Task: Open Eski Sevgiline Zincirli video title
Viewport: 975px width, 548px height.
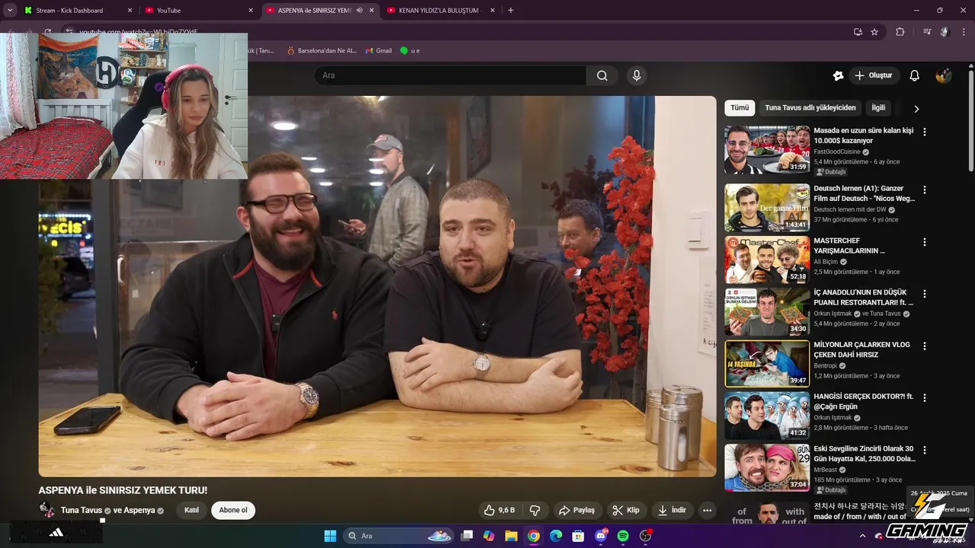Action: [x=865, y=454]
